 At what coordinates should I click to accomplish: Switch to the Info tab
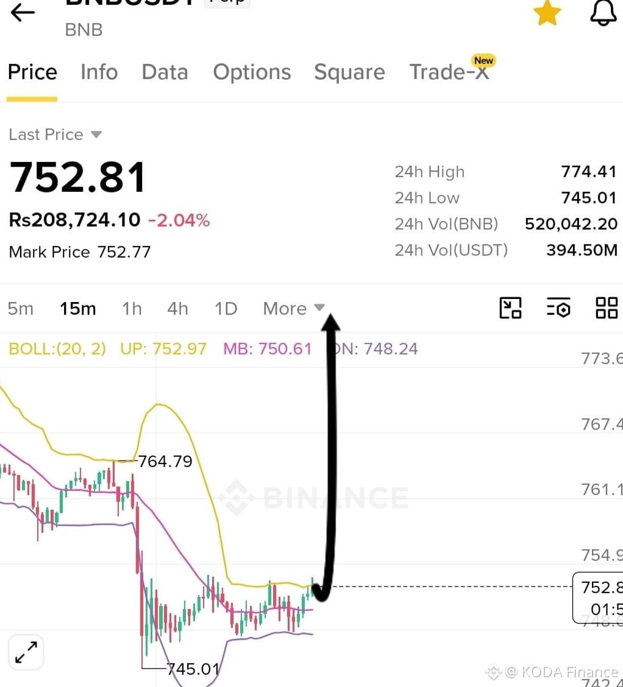pos(99,72)
